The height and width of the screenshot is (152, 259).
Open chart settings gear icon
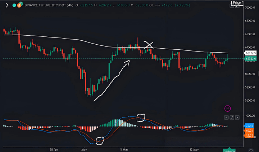pos(251,150)
